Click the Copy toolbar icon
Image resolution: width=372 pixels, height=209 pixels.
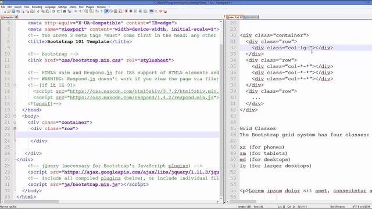(43, 11)
